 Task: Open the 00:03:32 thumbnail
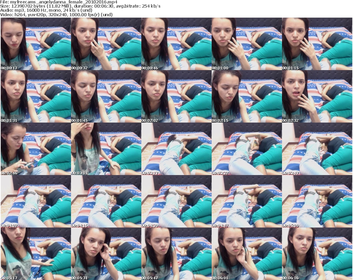[246, 149]
